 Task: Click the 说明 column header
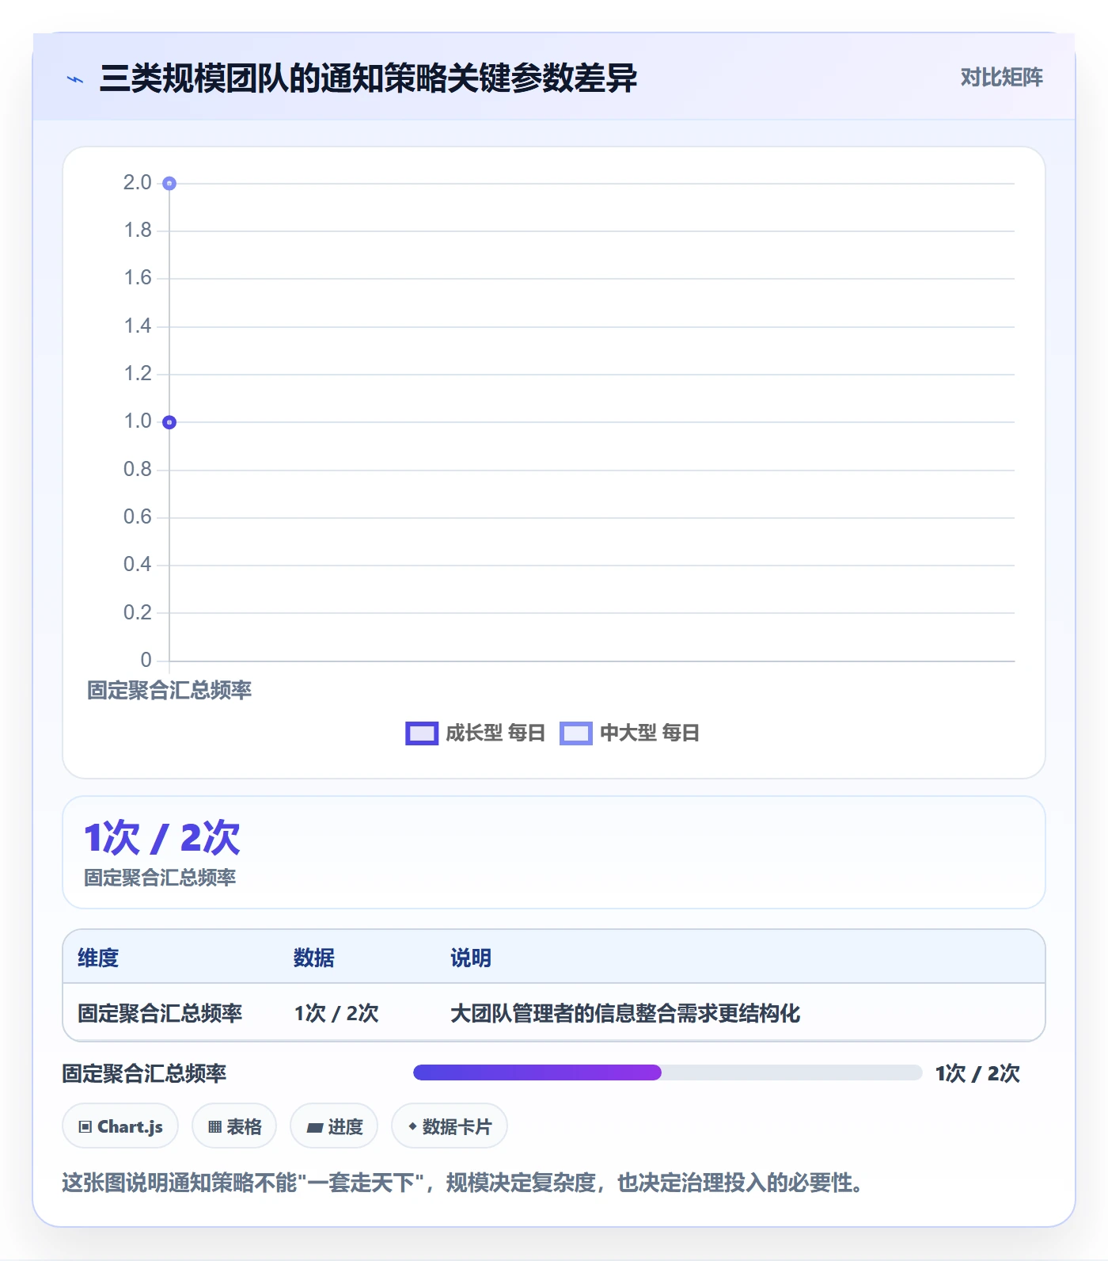471,958
